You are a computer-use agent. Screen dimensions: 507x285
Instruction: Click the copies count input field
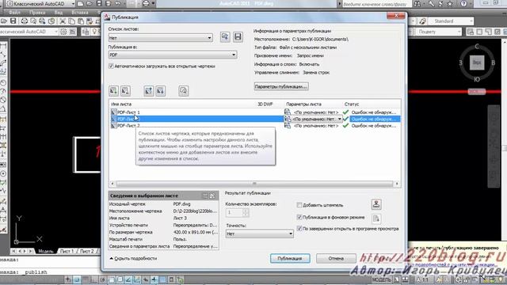[x=234, y=213]
